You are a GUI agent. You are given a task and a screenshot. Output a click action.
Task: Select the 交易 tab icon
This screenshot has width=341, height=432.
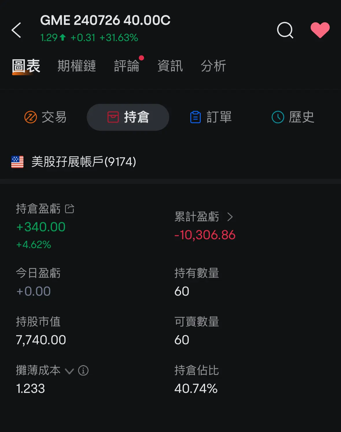click(x=31, y=117)
